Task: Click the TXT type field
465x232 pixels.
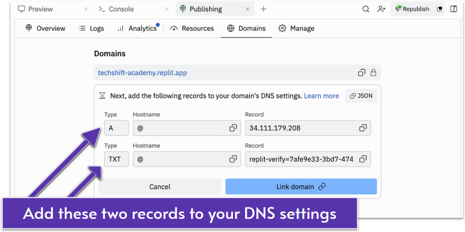Action: click(116, 159)
